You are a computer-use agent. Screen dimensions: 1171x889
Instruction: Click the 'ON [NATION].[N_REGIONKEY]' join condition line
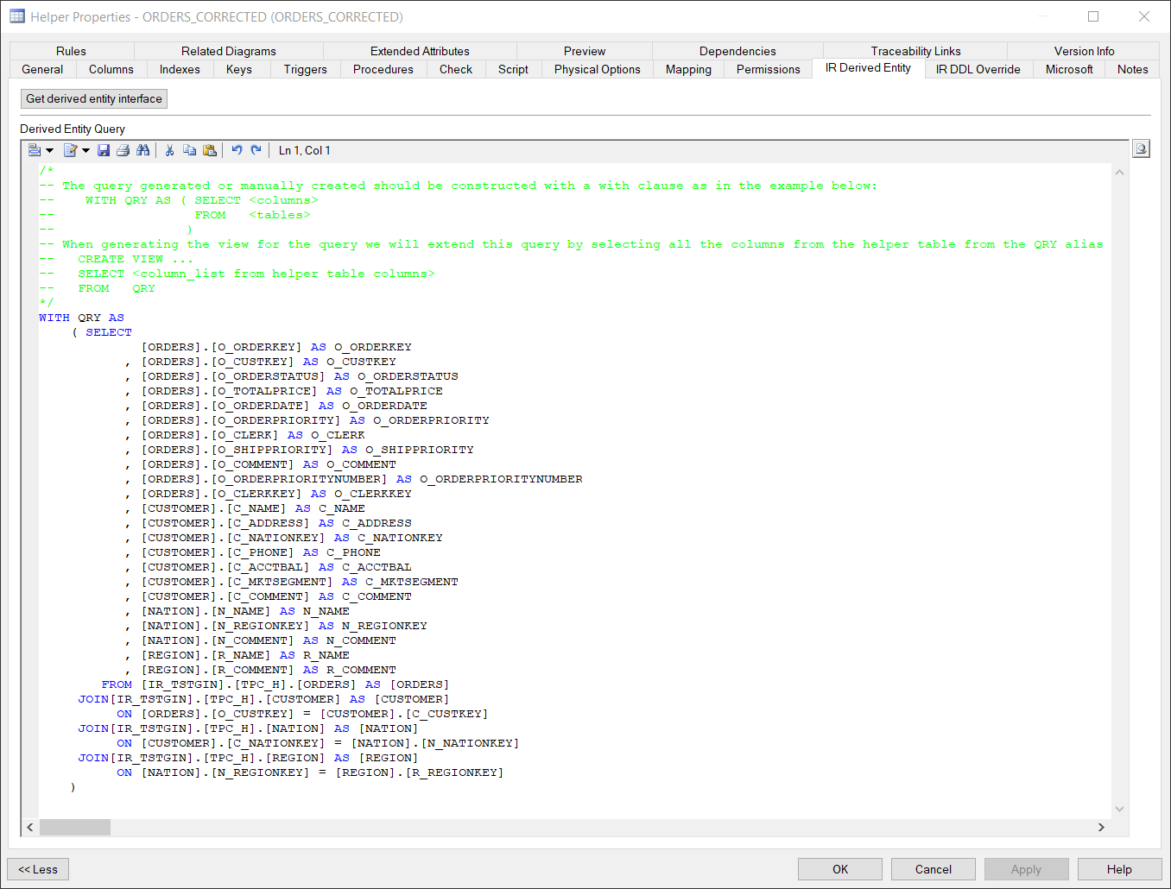(x=310, y=772)
